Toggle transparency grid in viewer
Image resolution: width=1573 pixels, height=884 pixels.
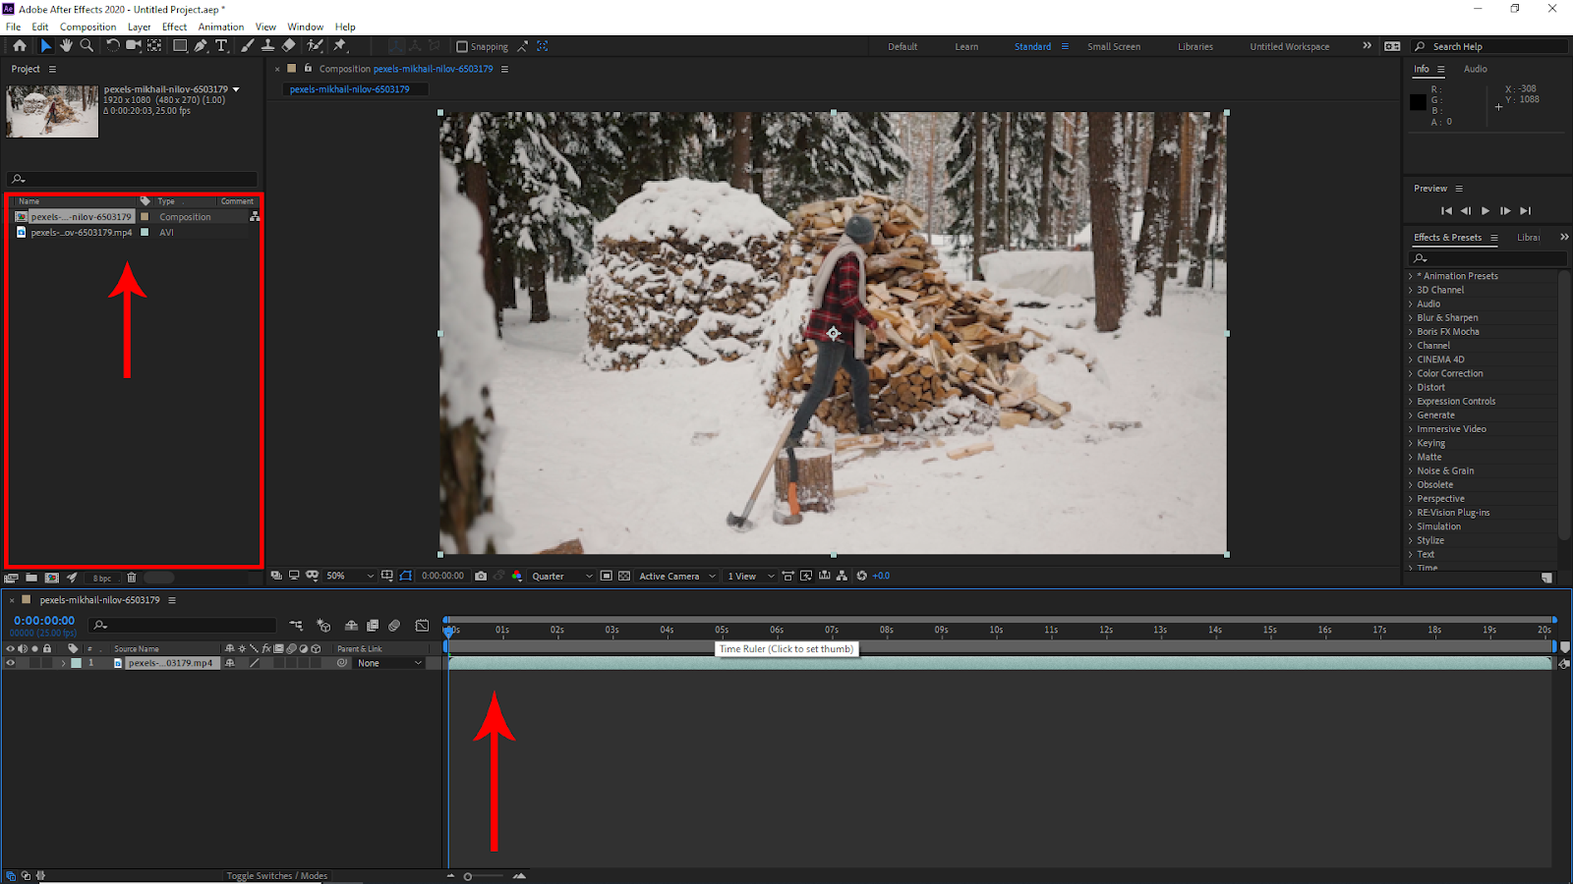(x=624, y=577)
